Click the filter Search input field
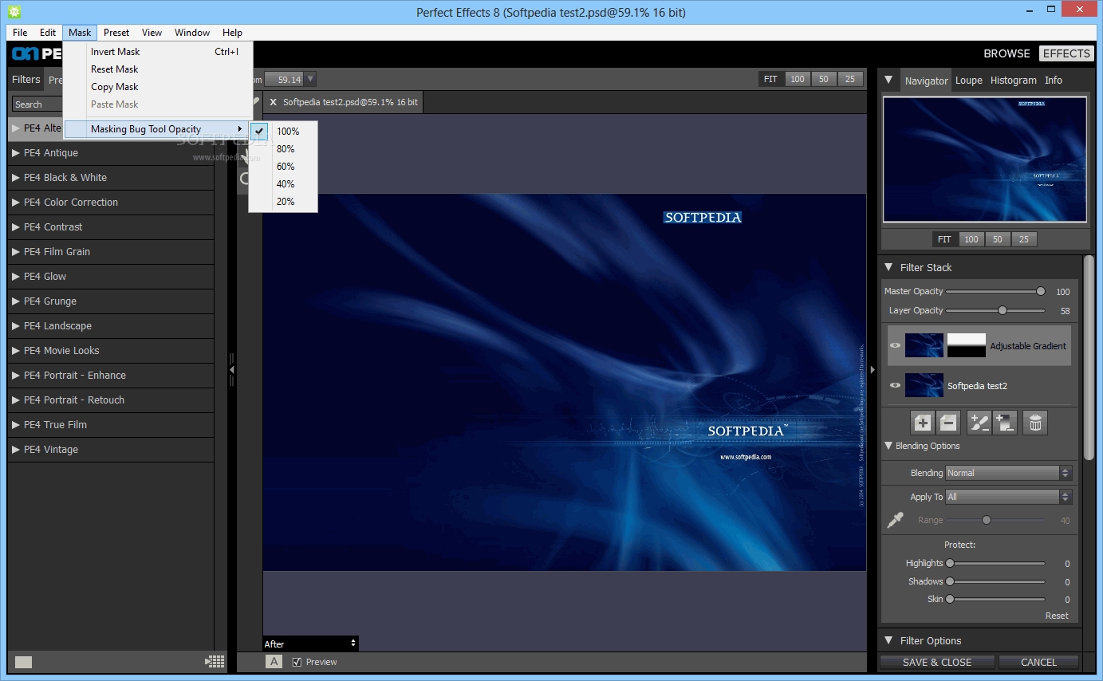 [37, 104]
